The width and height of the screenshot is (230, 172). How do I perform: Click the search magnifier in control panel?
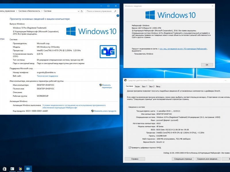(115, 11)
